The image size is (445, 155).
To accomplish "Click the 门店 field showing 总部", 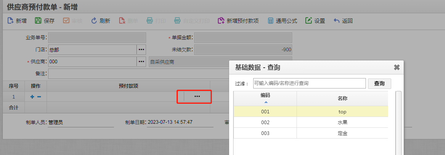I will pos(93,50).
